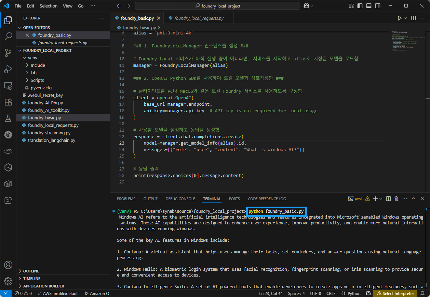The height and width of the screenshot is (297, 430).
Task: Open the Customize Layout button
Action: tap(351, 6)
